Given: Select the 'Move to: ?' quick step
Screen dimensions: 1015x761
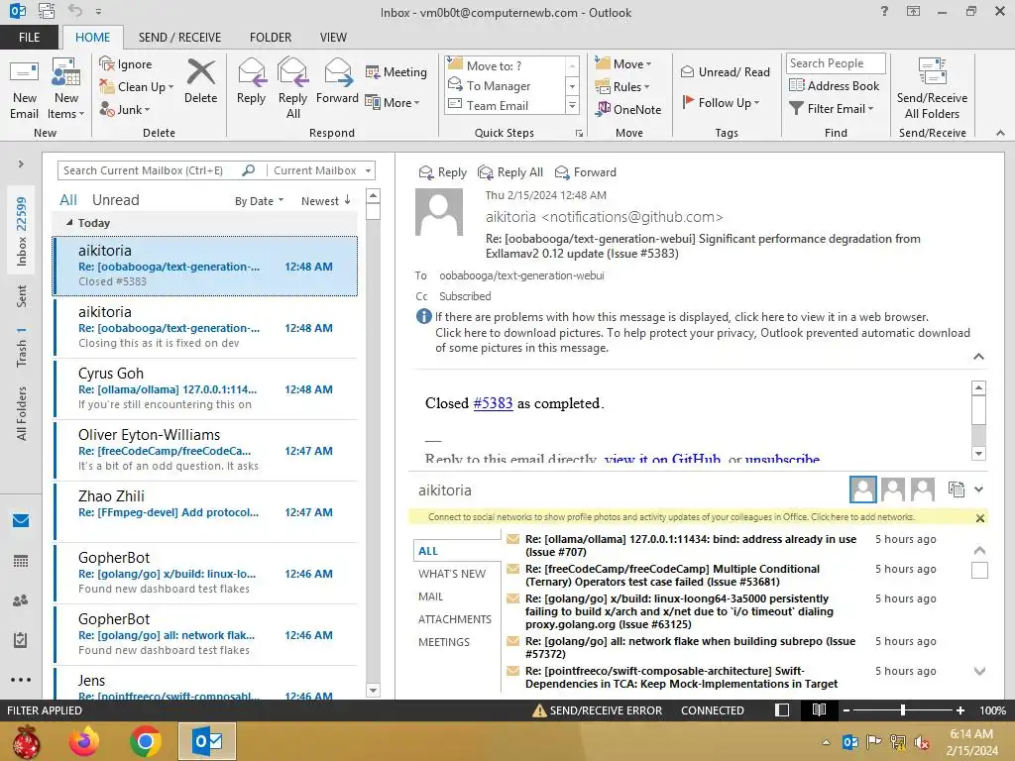Looking at the screenshot, I should pos(507,66).
